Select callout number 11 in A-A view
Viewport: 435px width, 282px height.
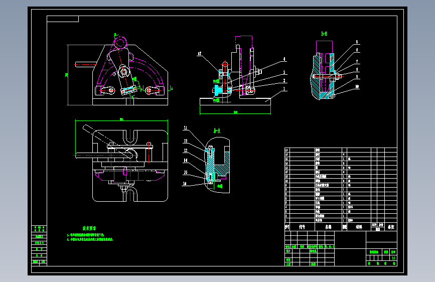coord(186,128)
